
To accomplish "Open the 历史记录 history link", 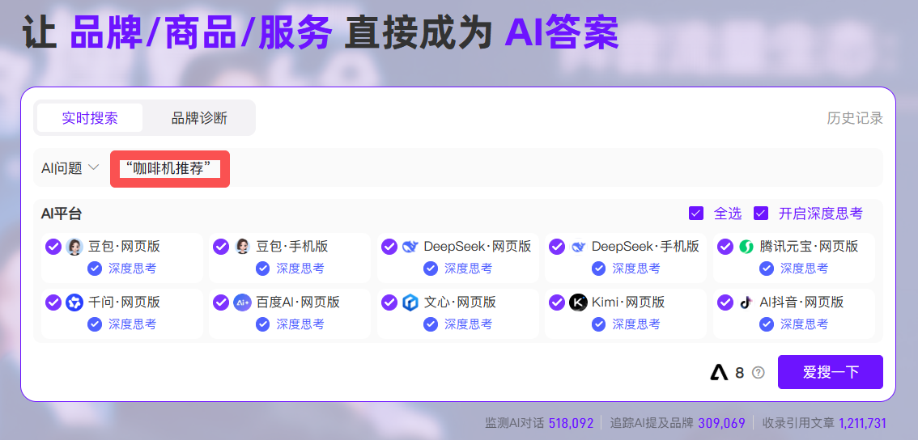I will pyautogui.click(x=855, y=118).
